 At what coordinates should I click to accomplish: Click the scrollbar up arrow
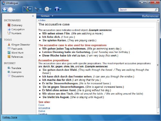[x=158, y=20]
